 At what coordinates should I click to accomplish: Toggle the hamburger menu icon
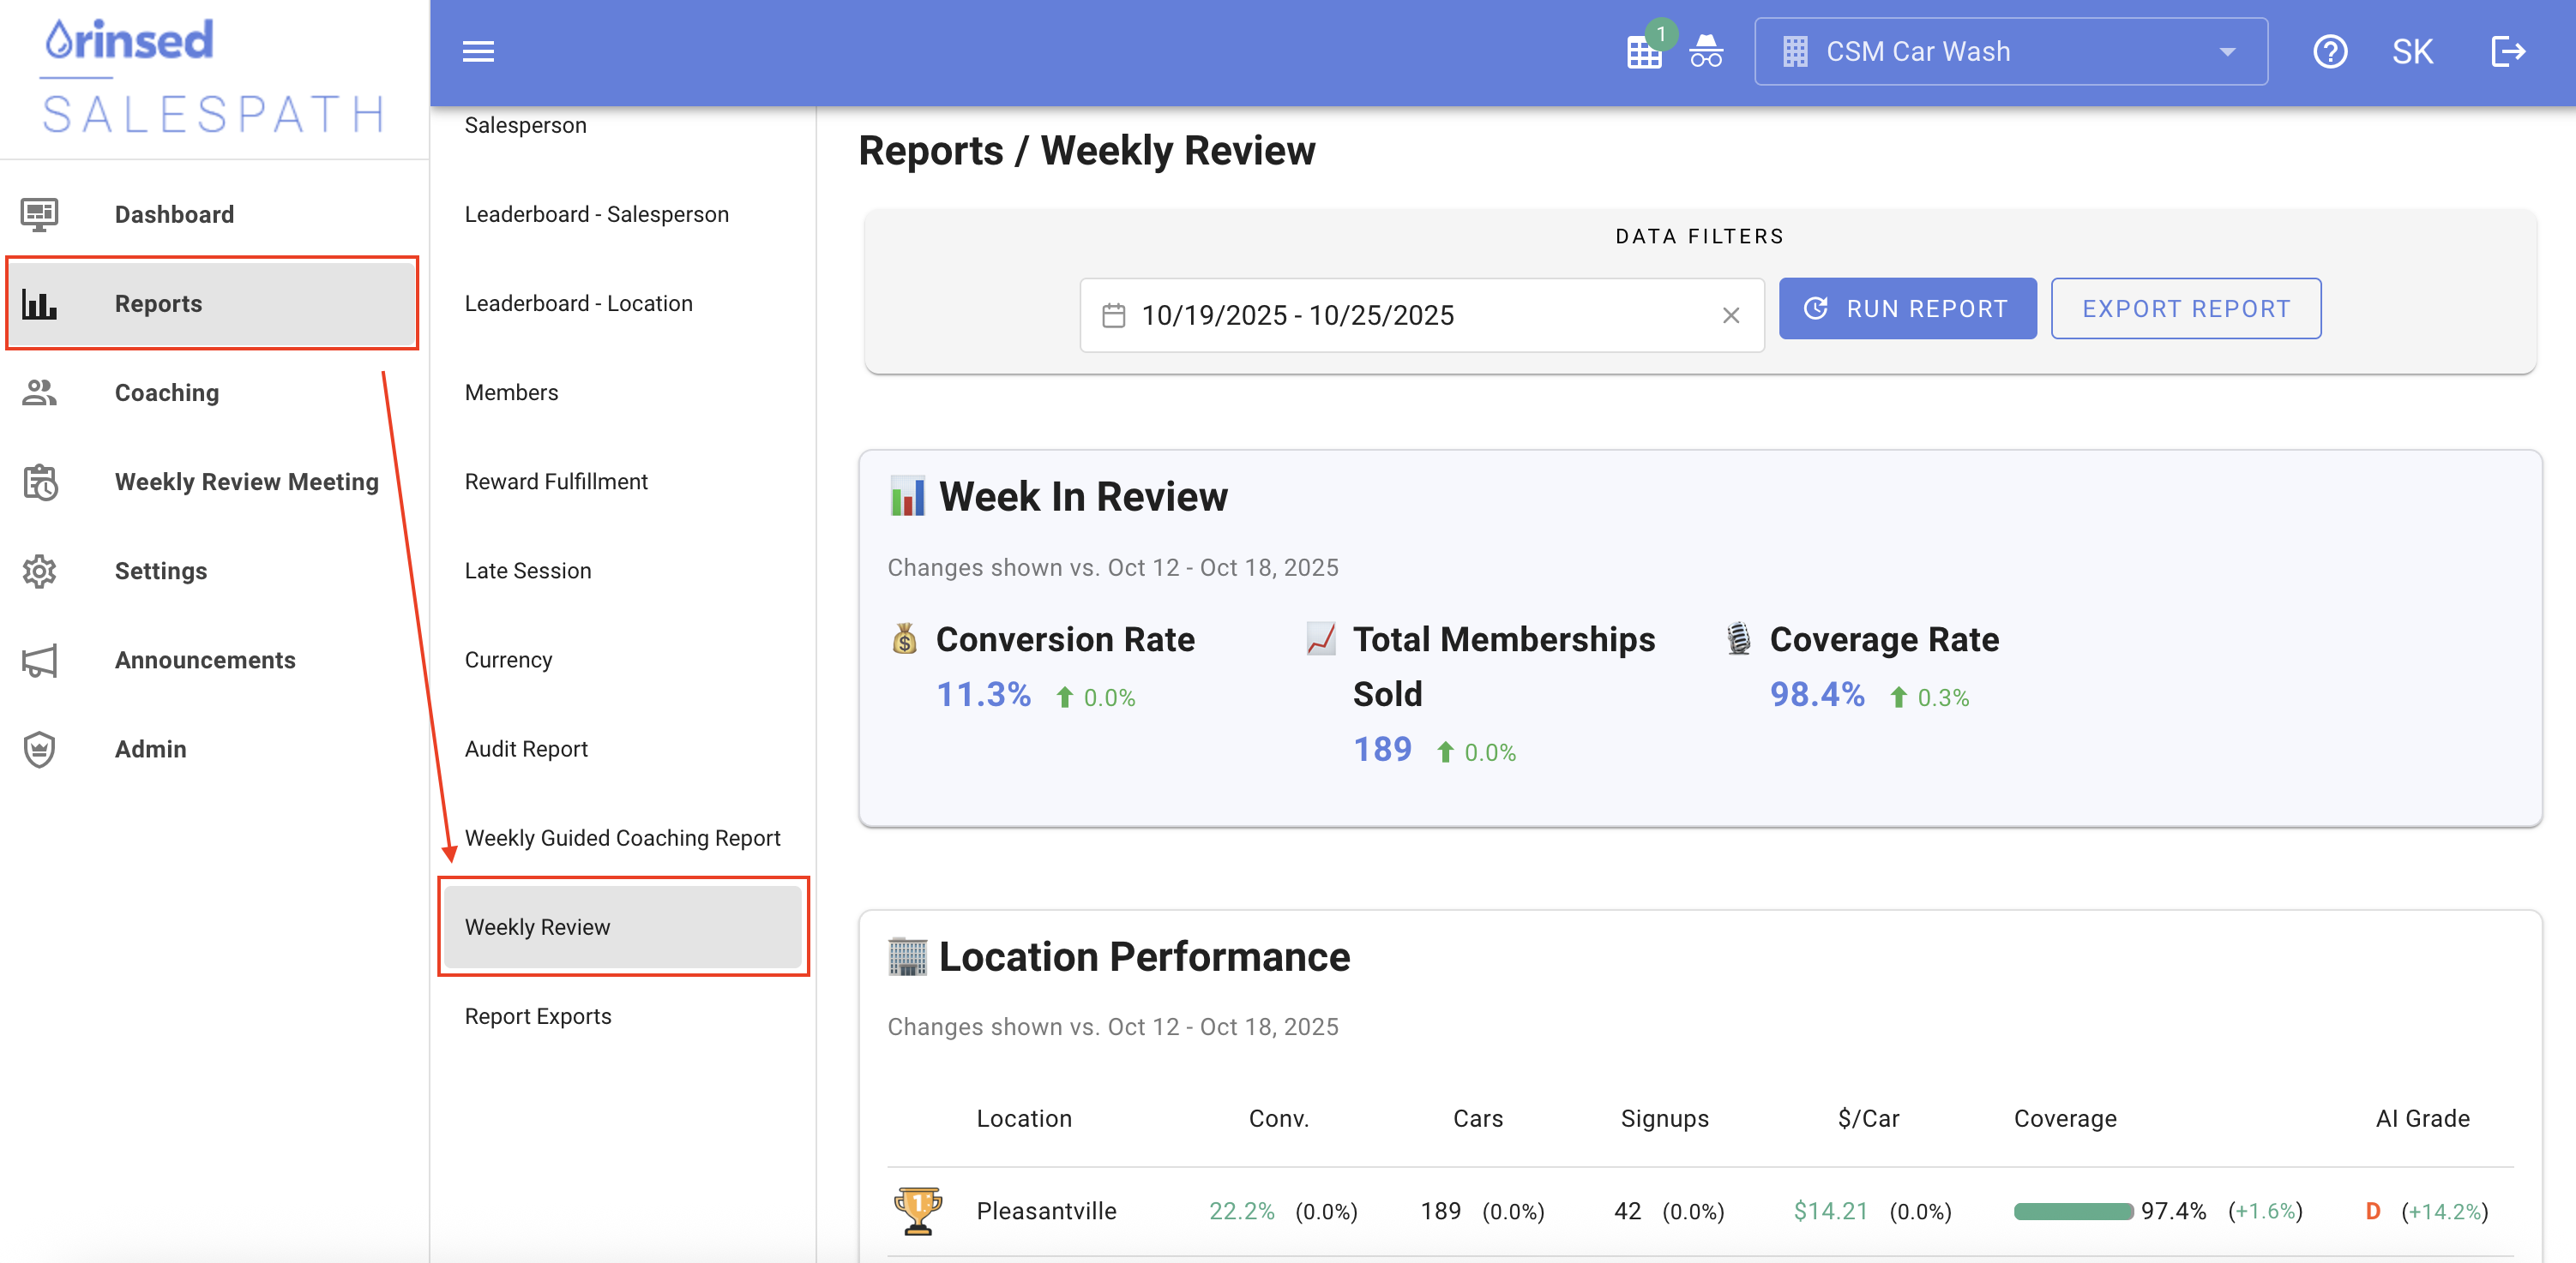pyautogui.click(x=478, y=51)
